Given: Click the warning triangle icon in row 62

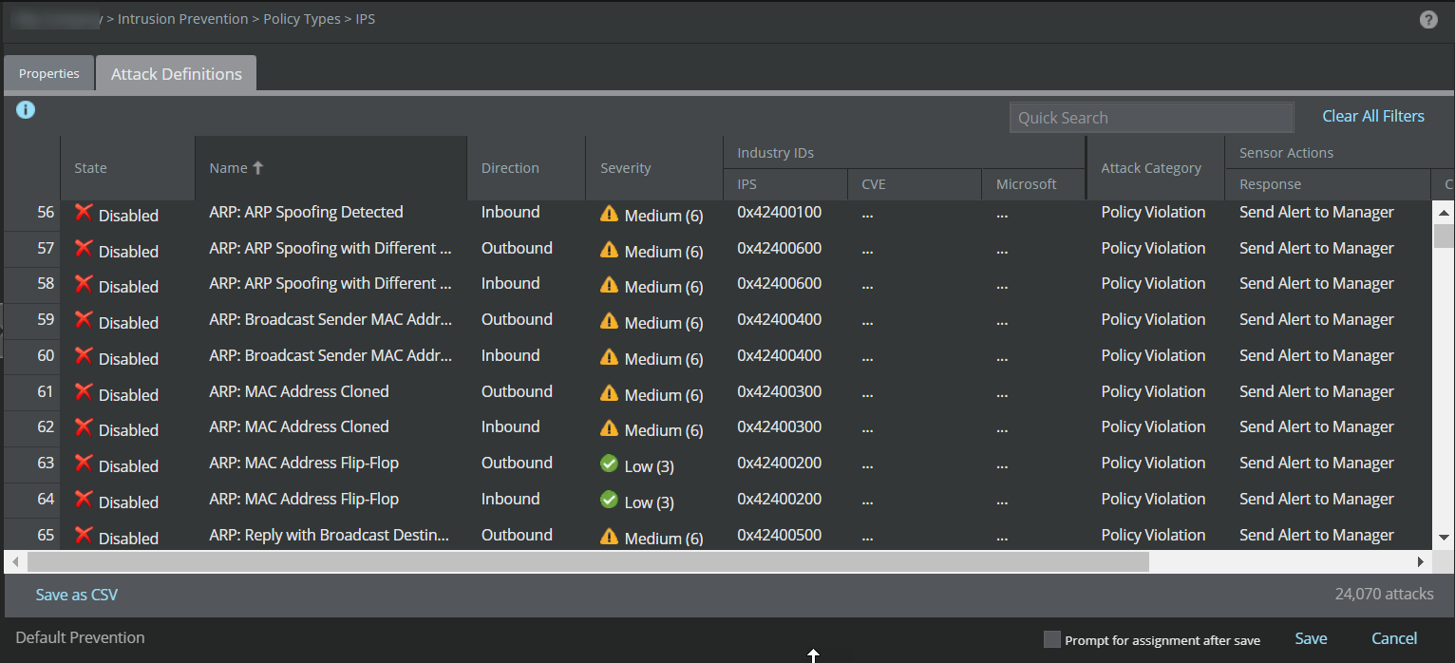Looking at the screenshot, I should pos(609,428).
